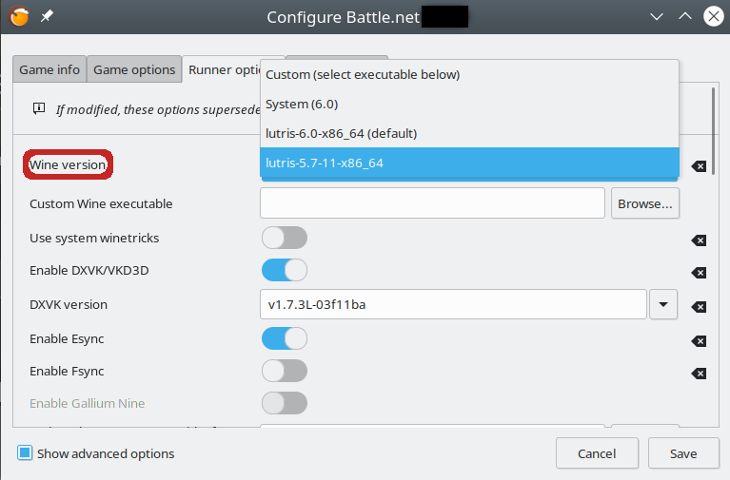This screenshot has width=730, height=480.
Task: Switch to the Game options tab
Action: [134, 69]
